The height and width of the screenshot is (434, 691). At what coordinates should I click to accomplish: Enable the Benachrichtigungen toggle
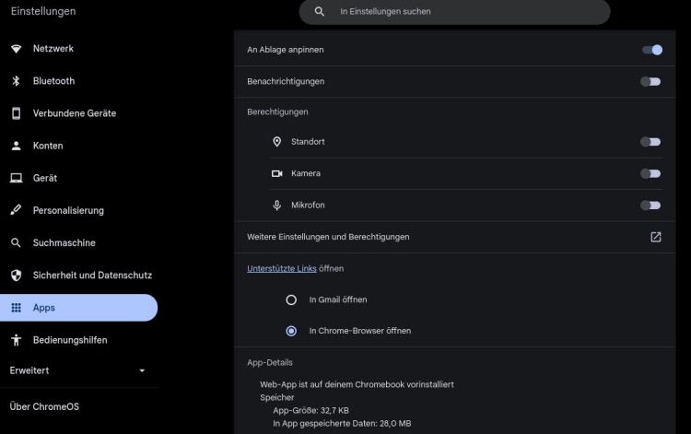point(650,81)
